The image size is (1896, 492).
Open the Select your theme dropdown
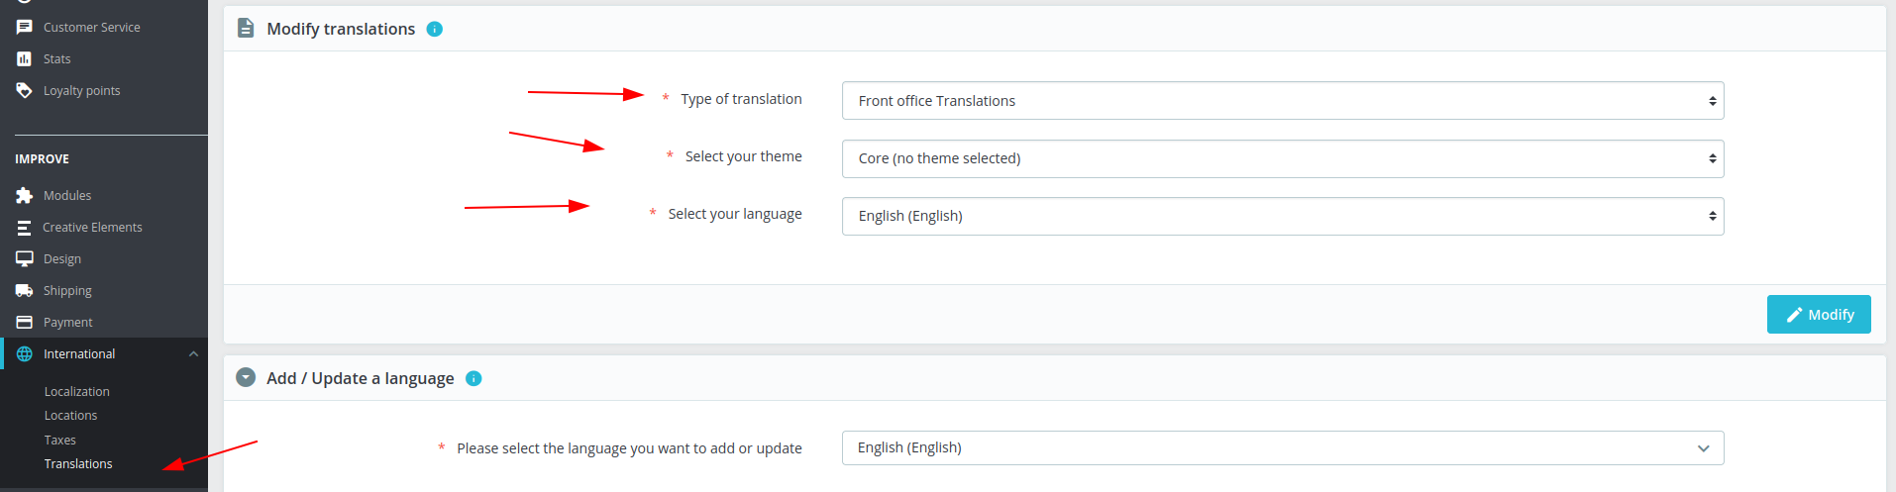point(1283,158)
